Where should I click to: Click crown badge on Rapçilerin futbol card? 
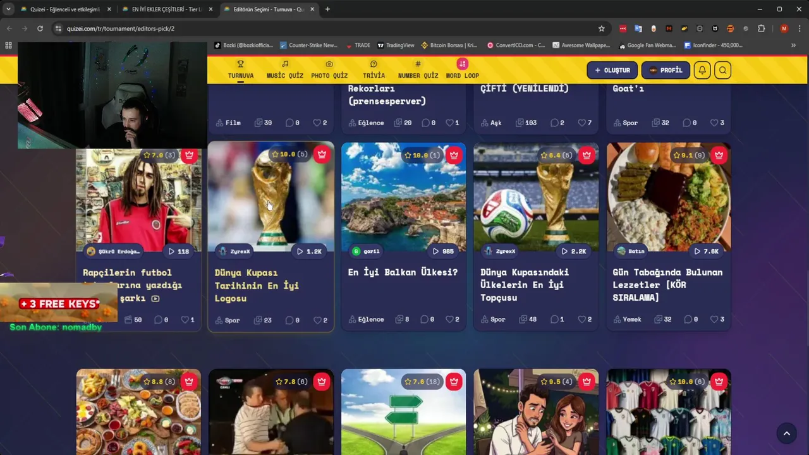189,155
